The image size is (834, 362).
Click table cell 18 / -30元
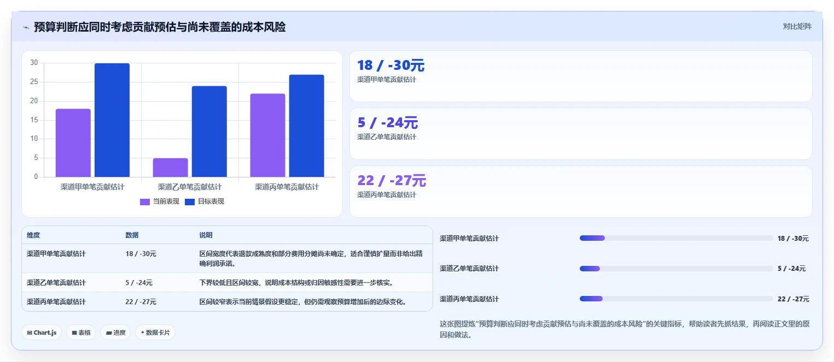coord(141,254)
